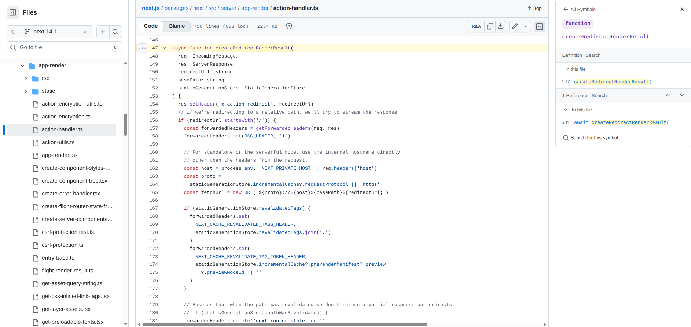
Task: Open create-component-tree.tsx file
Action: click(74, 181)
